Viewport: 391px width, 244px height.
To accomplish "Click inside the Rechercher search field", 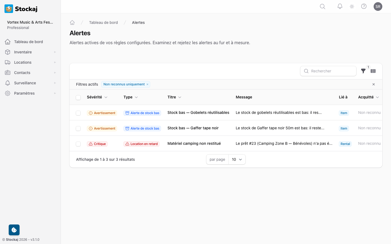I will pyautogui.click(x=328, y=71).
